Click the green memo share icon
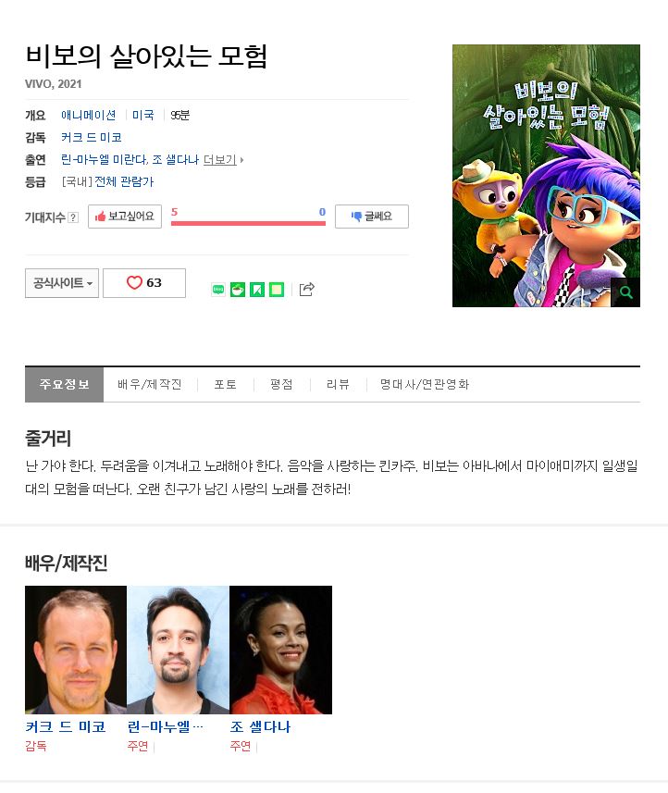This screenshot has width=668, height=793. (277, 290)
